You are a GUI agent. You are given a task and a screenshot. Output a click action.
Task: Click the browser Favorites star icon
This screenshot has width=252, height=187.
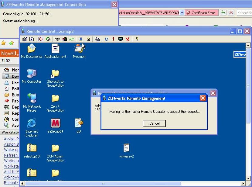tap(3, 43)
